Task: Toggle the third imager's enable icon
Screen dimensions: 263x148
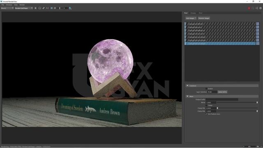Action: tap(258, 30)
